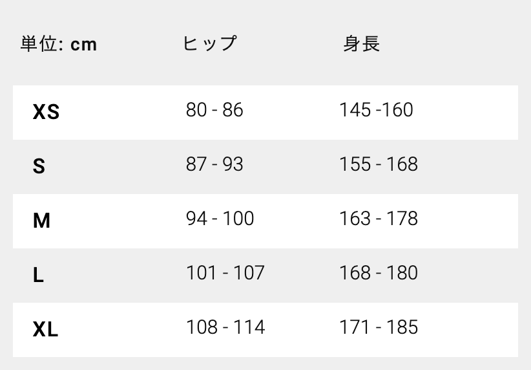The image size is (531, 370).
Task: Click the 単位: cm unit label
Action: (x=59, y=44)
